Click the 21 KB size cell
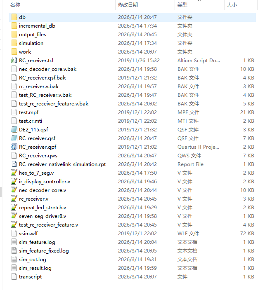The image size is (272, 290). pos(247,112)
